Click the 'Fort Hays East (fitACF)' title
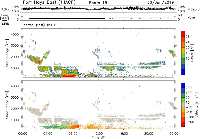The image size is (201, 139). coord(49,3)
